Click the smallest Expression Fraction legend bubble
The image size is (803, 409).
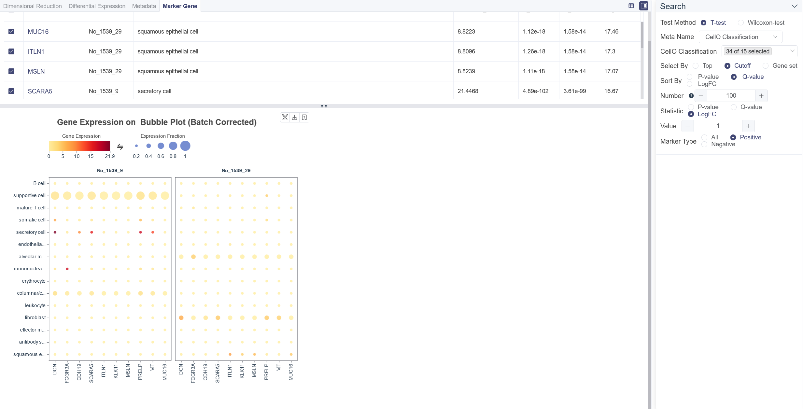(136, 146)
